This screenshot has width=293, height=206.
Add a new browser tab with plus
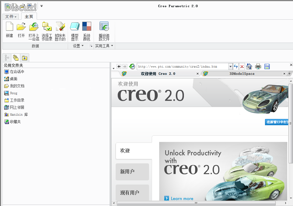click(289, 74)
